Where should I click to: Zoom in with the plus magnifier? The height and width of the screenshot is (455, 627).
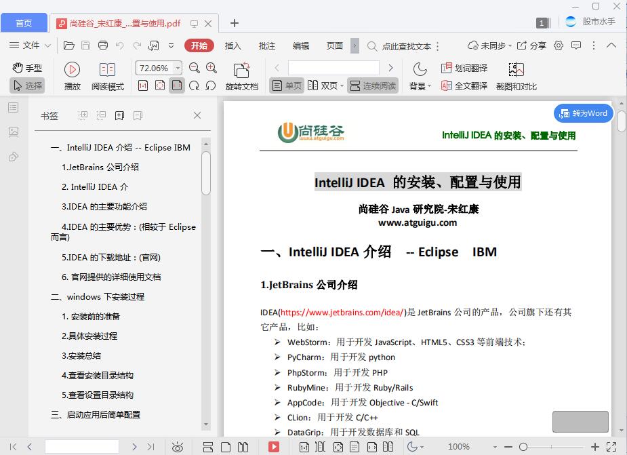click(211, 68)
